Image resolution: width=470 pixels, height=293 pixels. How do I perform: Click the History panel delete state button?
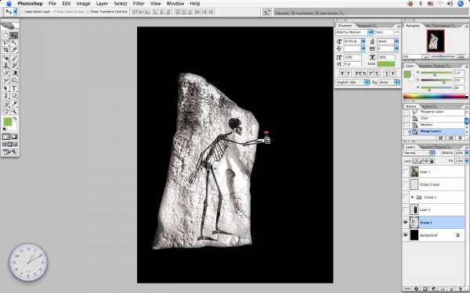coord(460,138)
